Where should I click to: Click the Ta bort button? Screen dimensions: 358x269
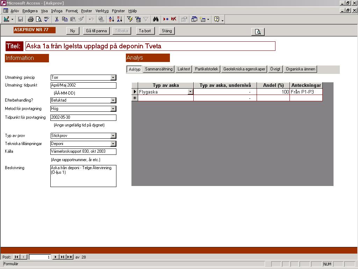pos(145,31)
